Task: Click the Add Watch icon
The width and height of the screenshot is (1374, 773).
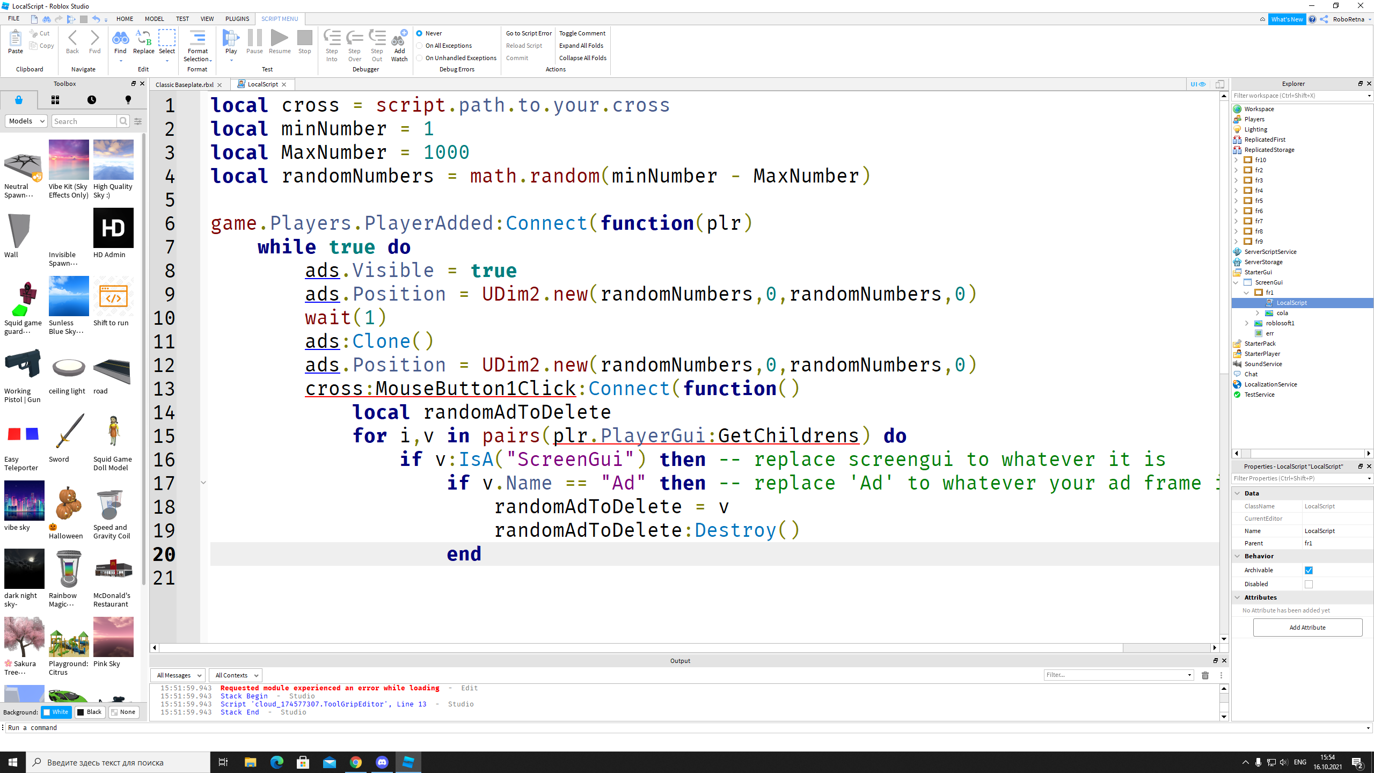Action: (x=399, y=39)
